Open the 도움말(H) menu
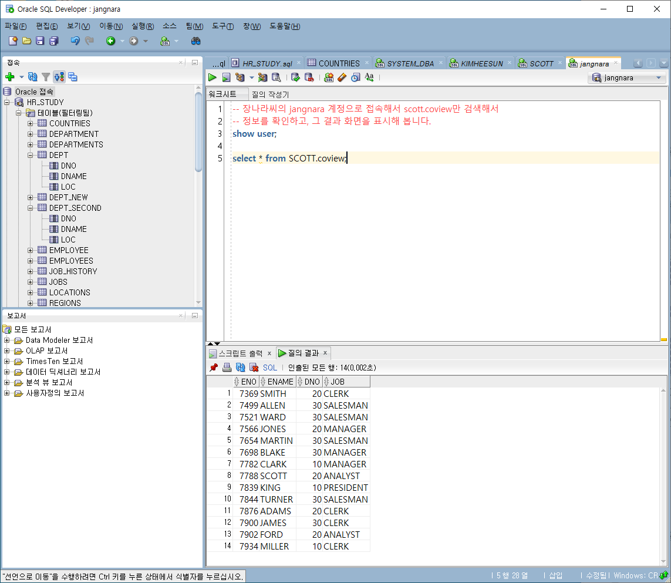 tap(285, 26)
